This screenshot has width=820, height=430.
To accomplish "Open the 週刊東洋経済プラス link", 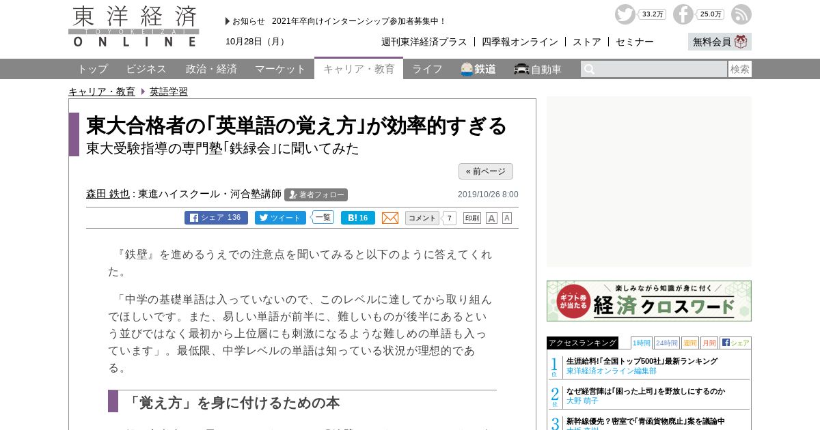I will pyautogui.click(x=424, y=42).
